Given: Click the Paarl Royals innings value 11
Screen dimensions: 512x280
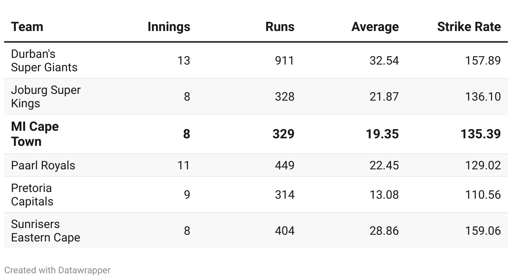Looking at the screenshot, I should tap(183, 165).
